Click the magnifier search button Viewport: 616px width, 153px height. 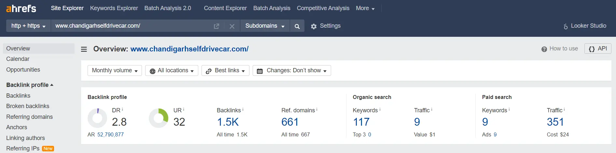[x=297, y=26]
